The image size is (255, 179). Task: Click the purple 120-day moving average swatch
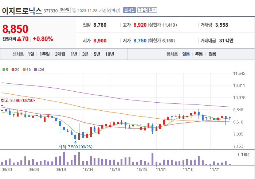coord(35,70)
